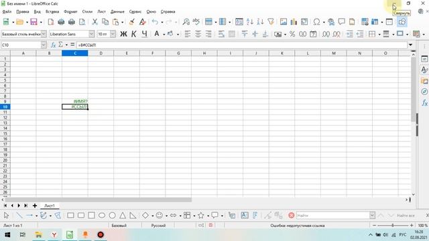The height and width of the screenshot is (241, 429).
Task: Expand the formula bar arrow
Action: 410,45
